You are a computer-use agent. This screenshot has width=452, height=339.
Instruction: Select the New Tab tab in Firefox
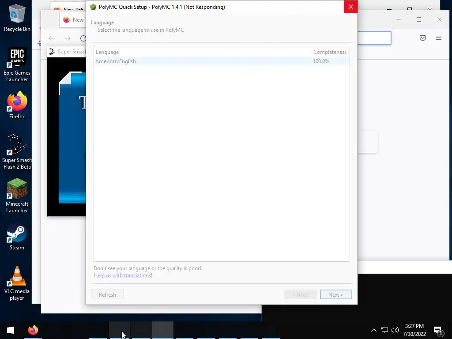(73, 19)
